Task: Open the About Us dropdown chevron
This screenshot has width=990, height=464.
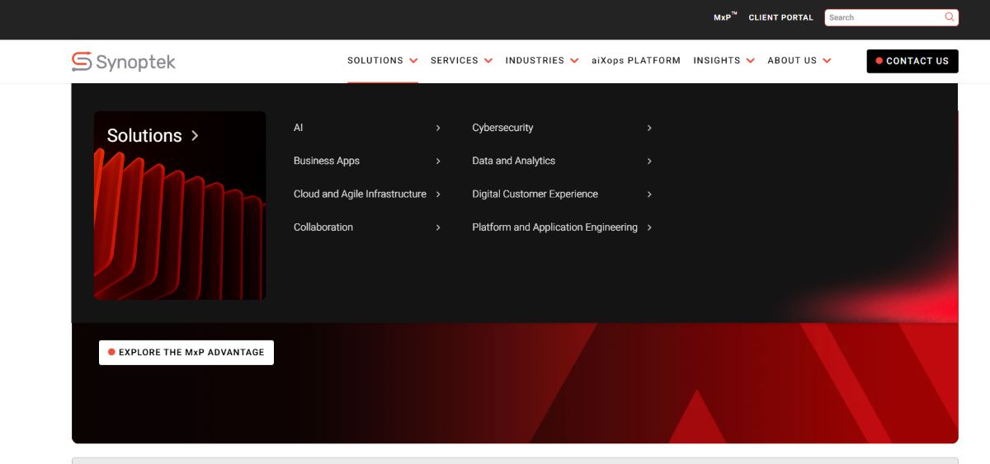Action: (x=827, y=61)
